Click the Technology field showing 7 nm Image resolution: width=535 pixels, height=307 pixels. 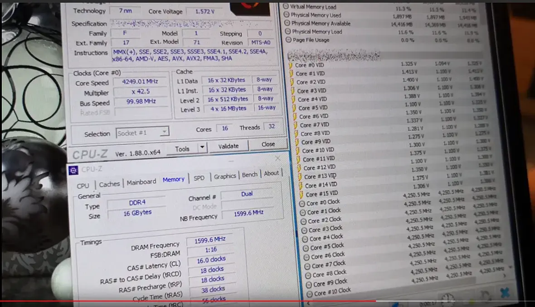[125, 11]
